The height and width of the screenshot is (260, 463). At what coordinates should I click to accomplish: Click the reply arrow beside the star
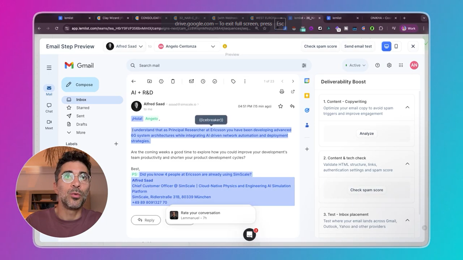tap(292, 106)
